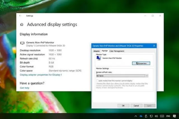The width and height of the screenshot is (179, 119).
Task: Open Settings home via the house icon
Action: click(22, 25)
